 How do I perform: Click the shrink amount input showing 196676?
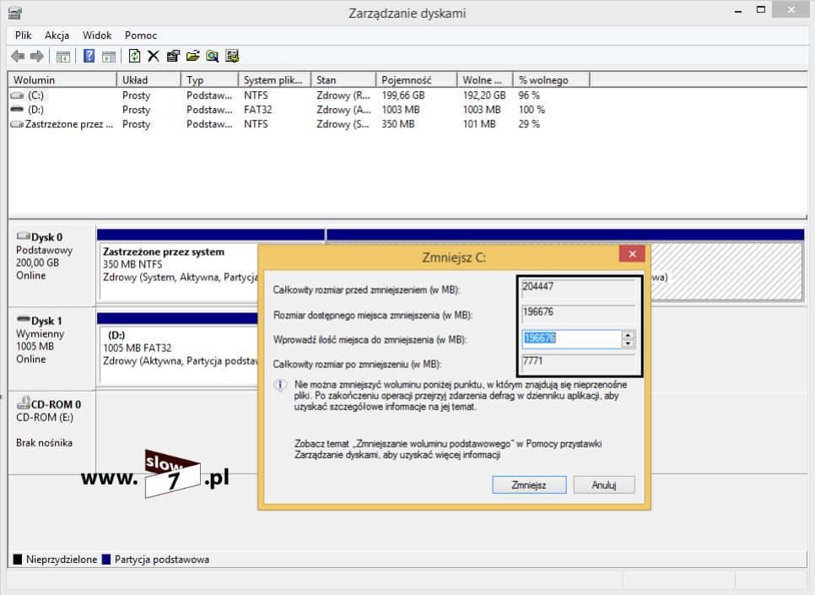571,338
